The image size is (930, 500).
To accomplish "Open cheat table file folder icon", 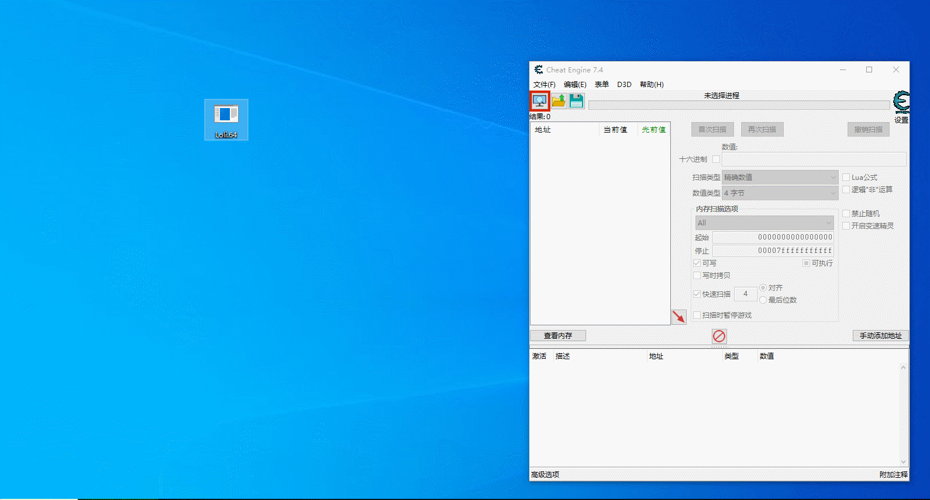I will (559, 101).
